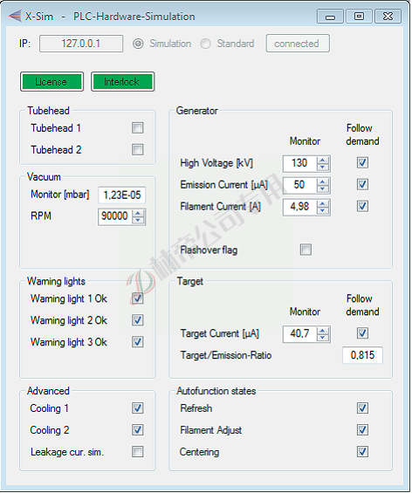
Task: Disable Follow demand for High Voltage
Action: (x=362, y=163)
